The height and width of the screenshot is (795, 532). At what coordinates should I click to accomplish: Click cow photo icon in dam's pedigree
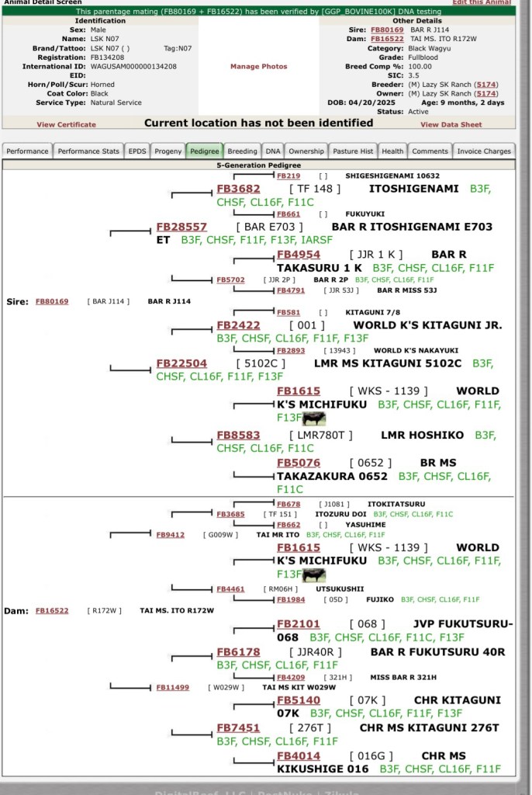click(x=314, y=575)
